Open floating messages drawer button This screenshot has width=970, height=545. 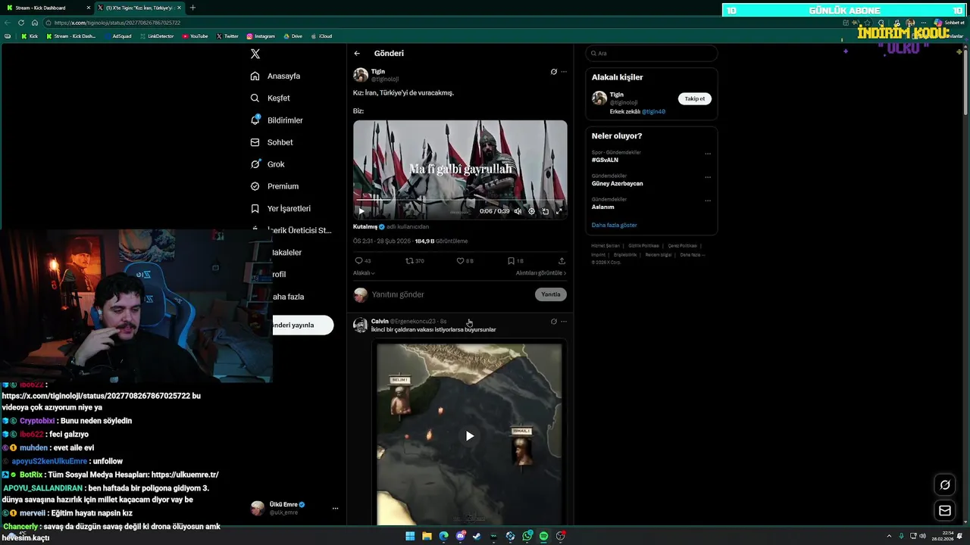[945, 511]
